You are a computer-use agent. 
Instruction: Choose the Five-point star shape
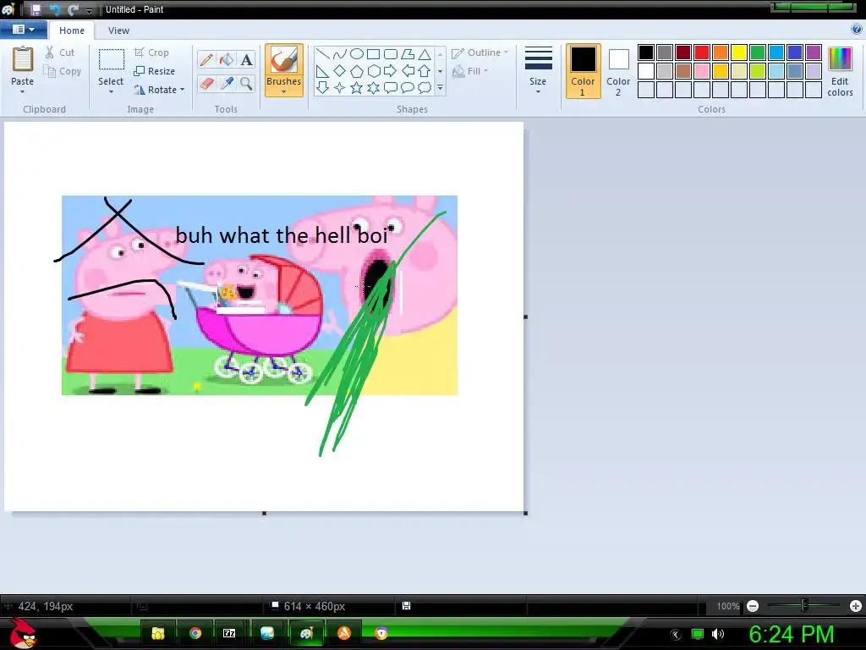(357, 87)
